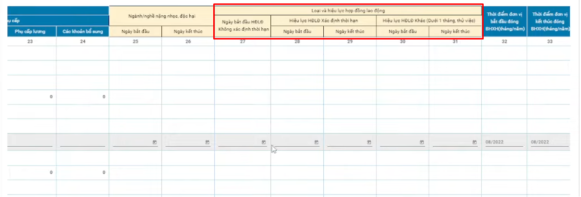Click Hiệu lực HĐLĐ Xác định thời hạn header
The width and height of the screenshot is (581, 197).
323,21
